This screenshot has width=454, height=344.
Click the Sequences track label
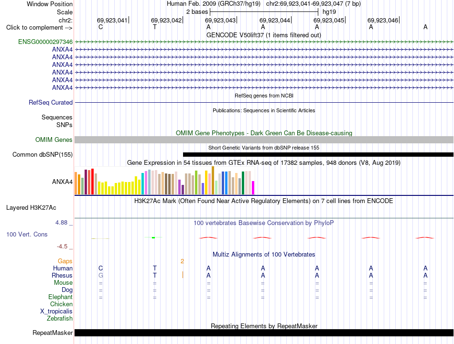click(x=57, y=117)
